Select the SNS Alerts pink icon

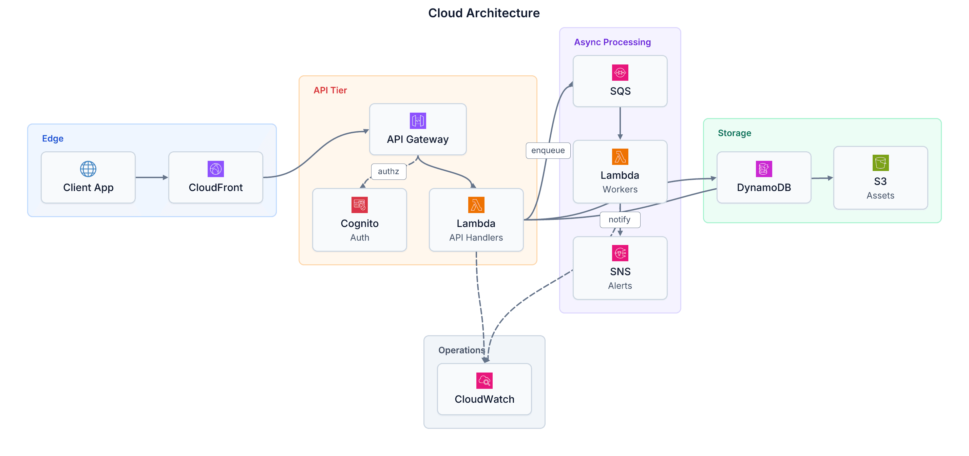(x=620, y=253)
